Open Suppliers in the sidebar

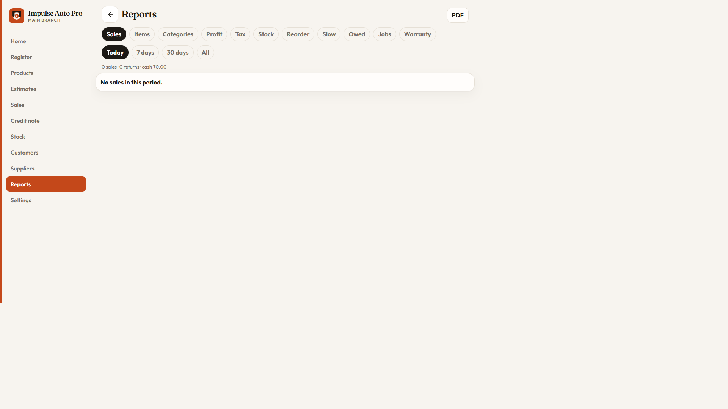pos(46,168)
